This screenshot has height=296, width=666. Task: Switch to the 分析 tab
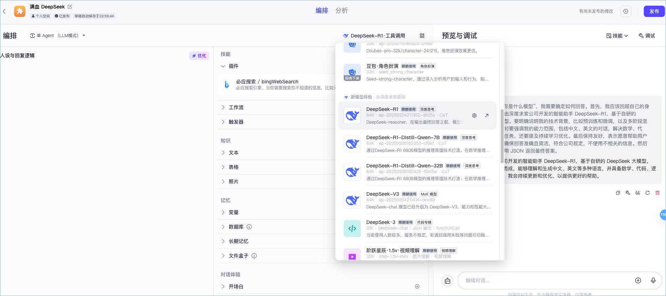pos(342,11)
